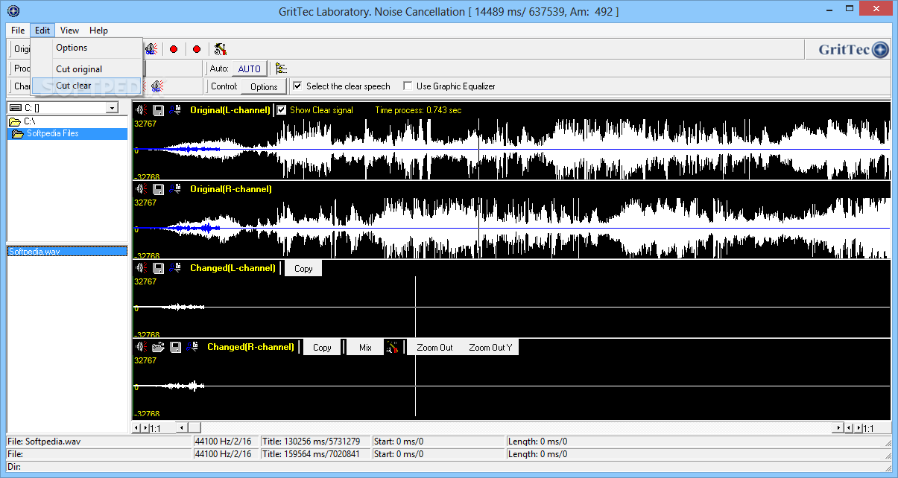Click the File: Softpedia.wav status bar entry
This screenshot has height=478, width=898.
[98, 442]
